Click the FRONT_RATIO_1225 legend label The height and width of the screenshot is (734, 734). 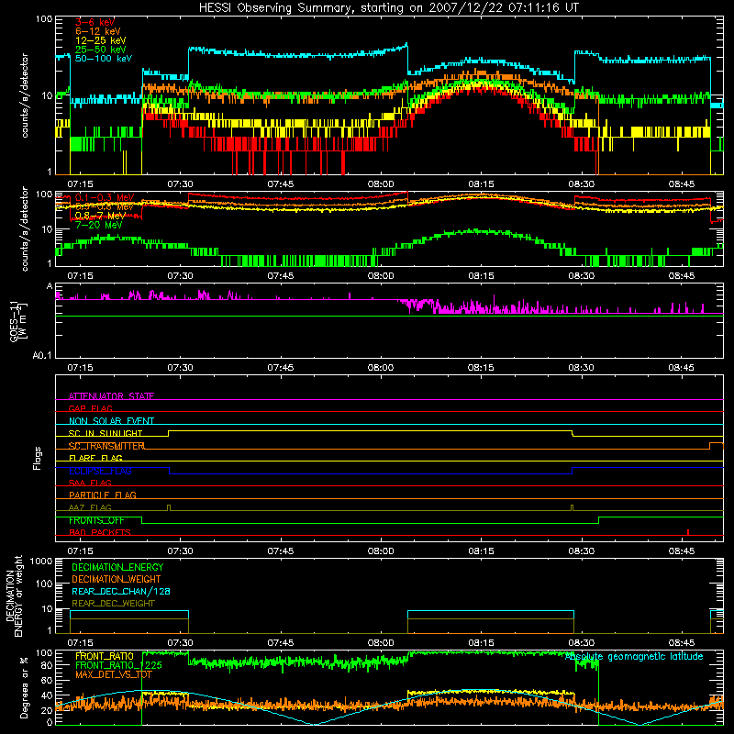pos(118,665)
